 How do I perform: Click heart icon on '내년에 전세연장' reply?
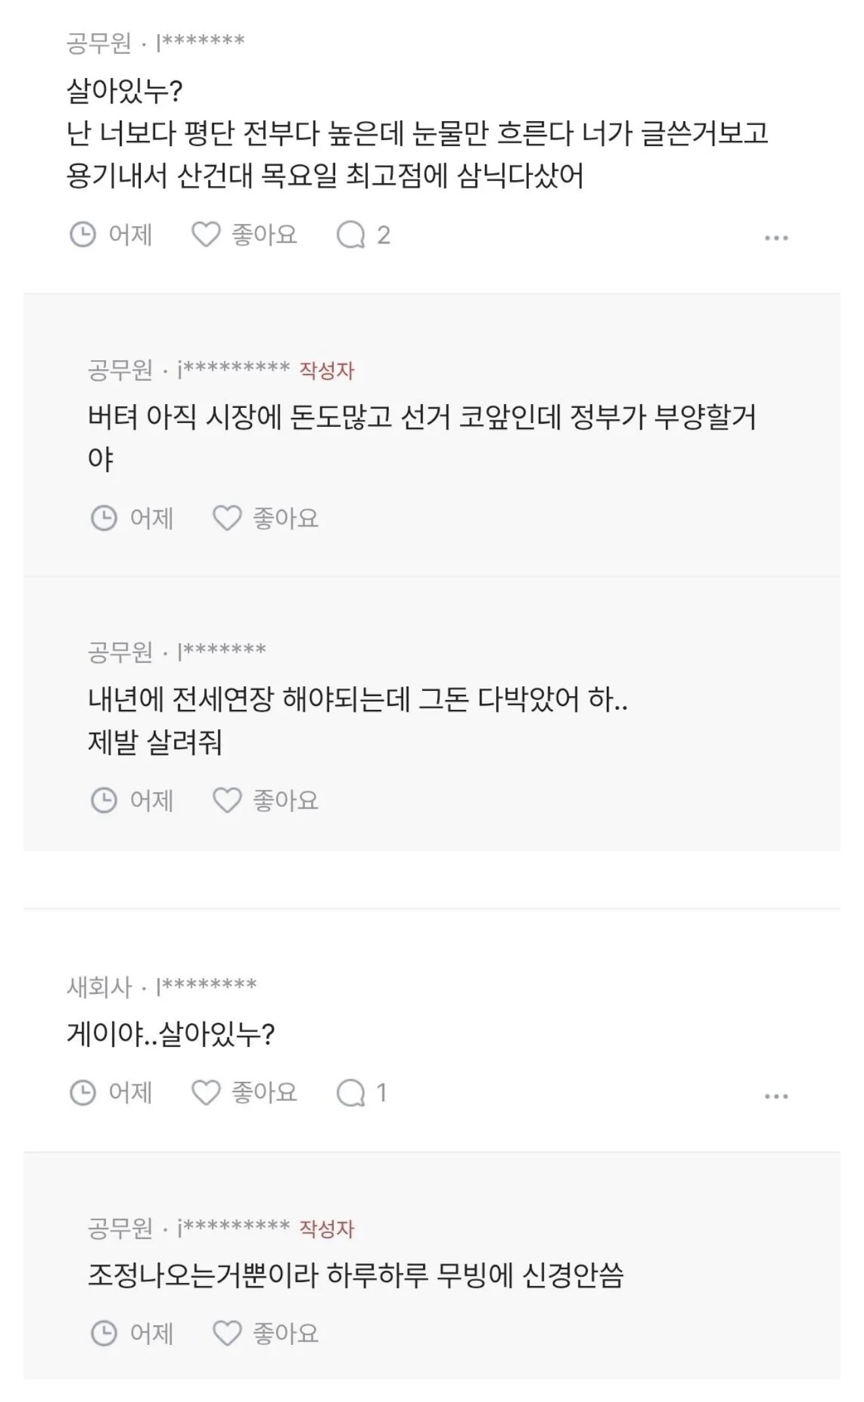pyautogui.click(x=227, y=800)
